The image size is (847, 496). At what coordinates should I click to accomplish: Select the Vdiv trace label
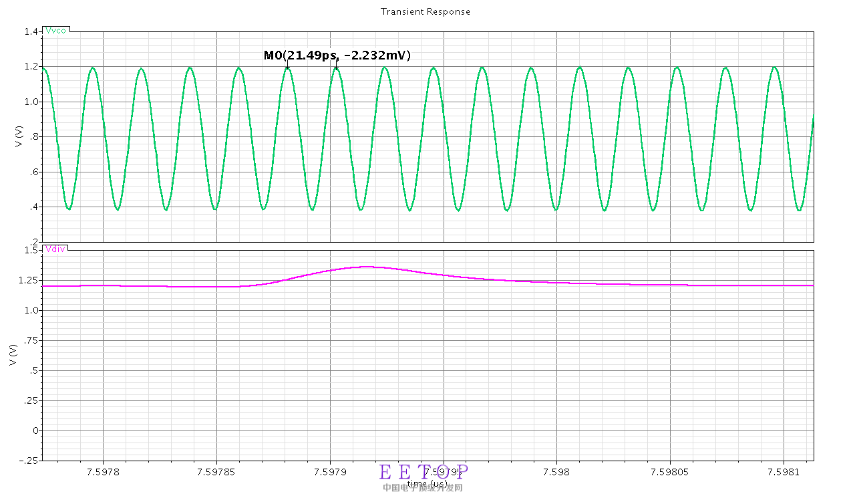click(x=55, y=249)
